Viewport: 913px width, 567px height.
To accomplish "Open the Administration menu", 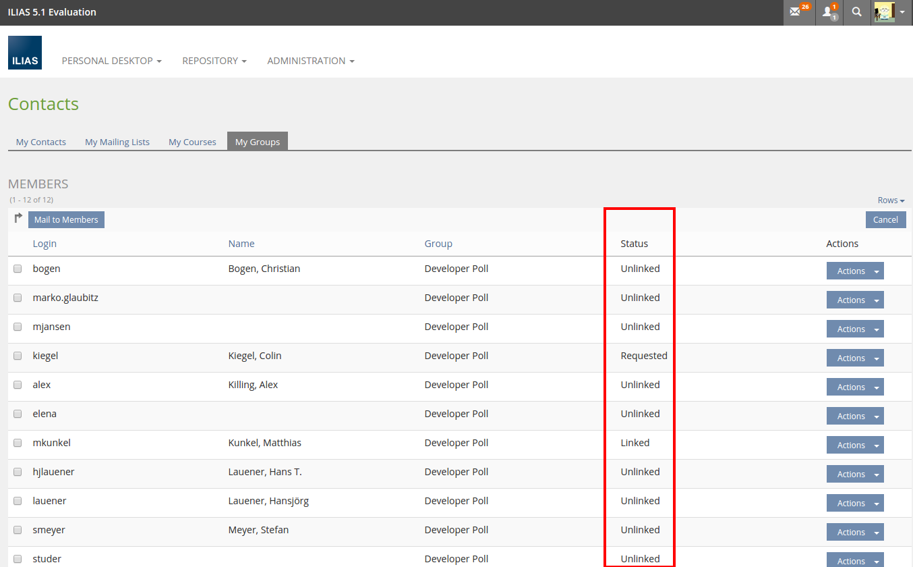I will click(x=310, y=61).
